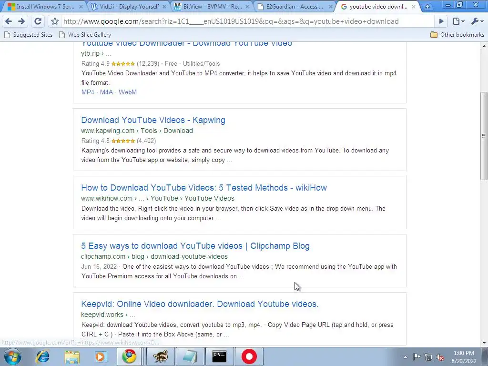Close the E2Guardian tab
Screen dimensions: 488x366
[331, 7]
